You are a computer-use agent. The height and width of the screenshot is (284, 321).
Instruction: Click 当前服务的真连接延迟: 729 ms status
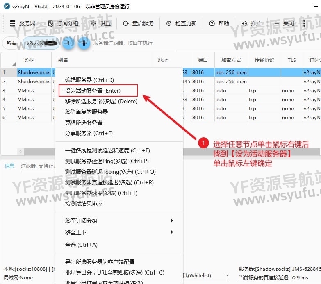pos(273,278)
